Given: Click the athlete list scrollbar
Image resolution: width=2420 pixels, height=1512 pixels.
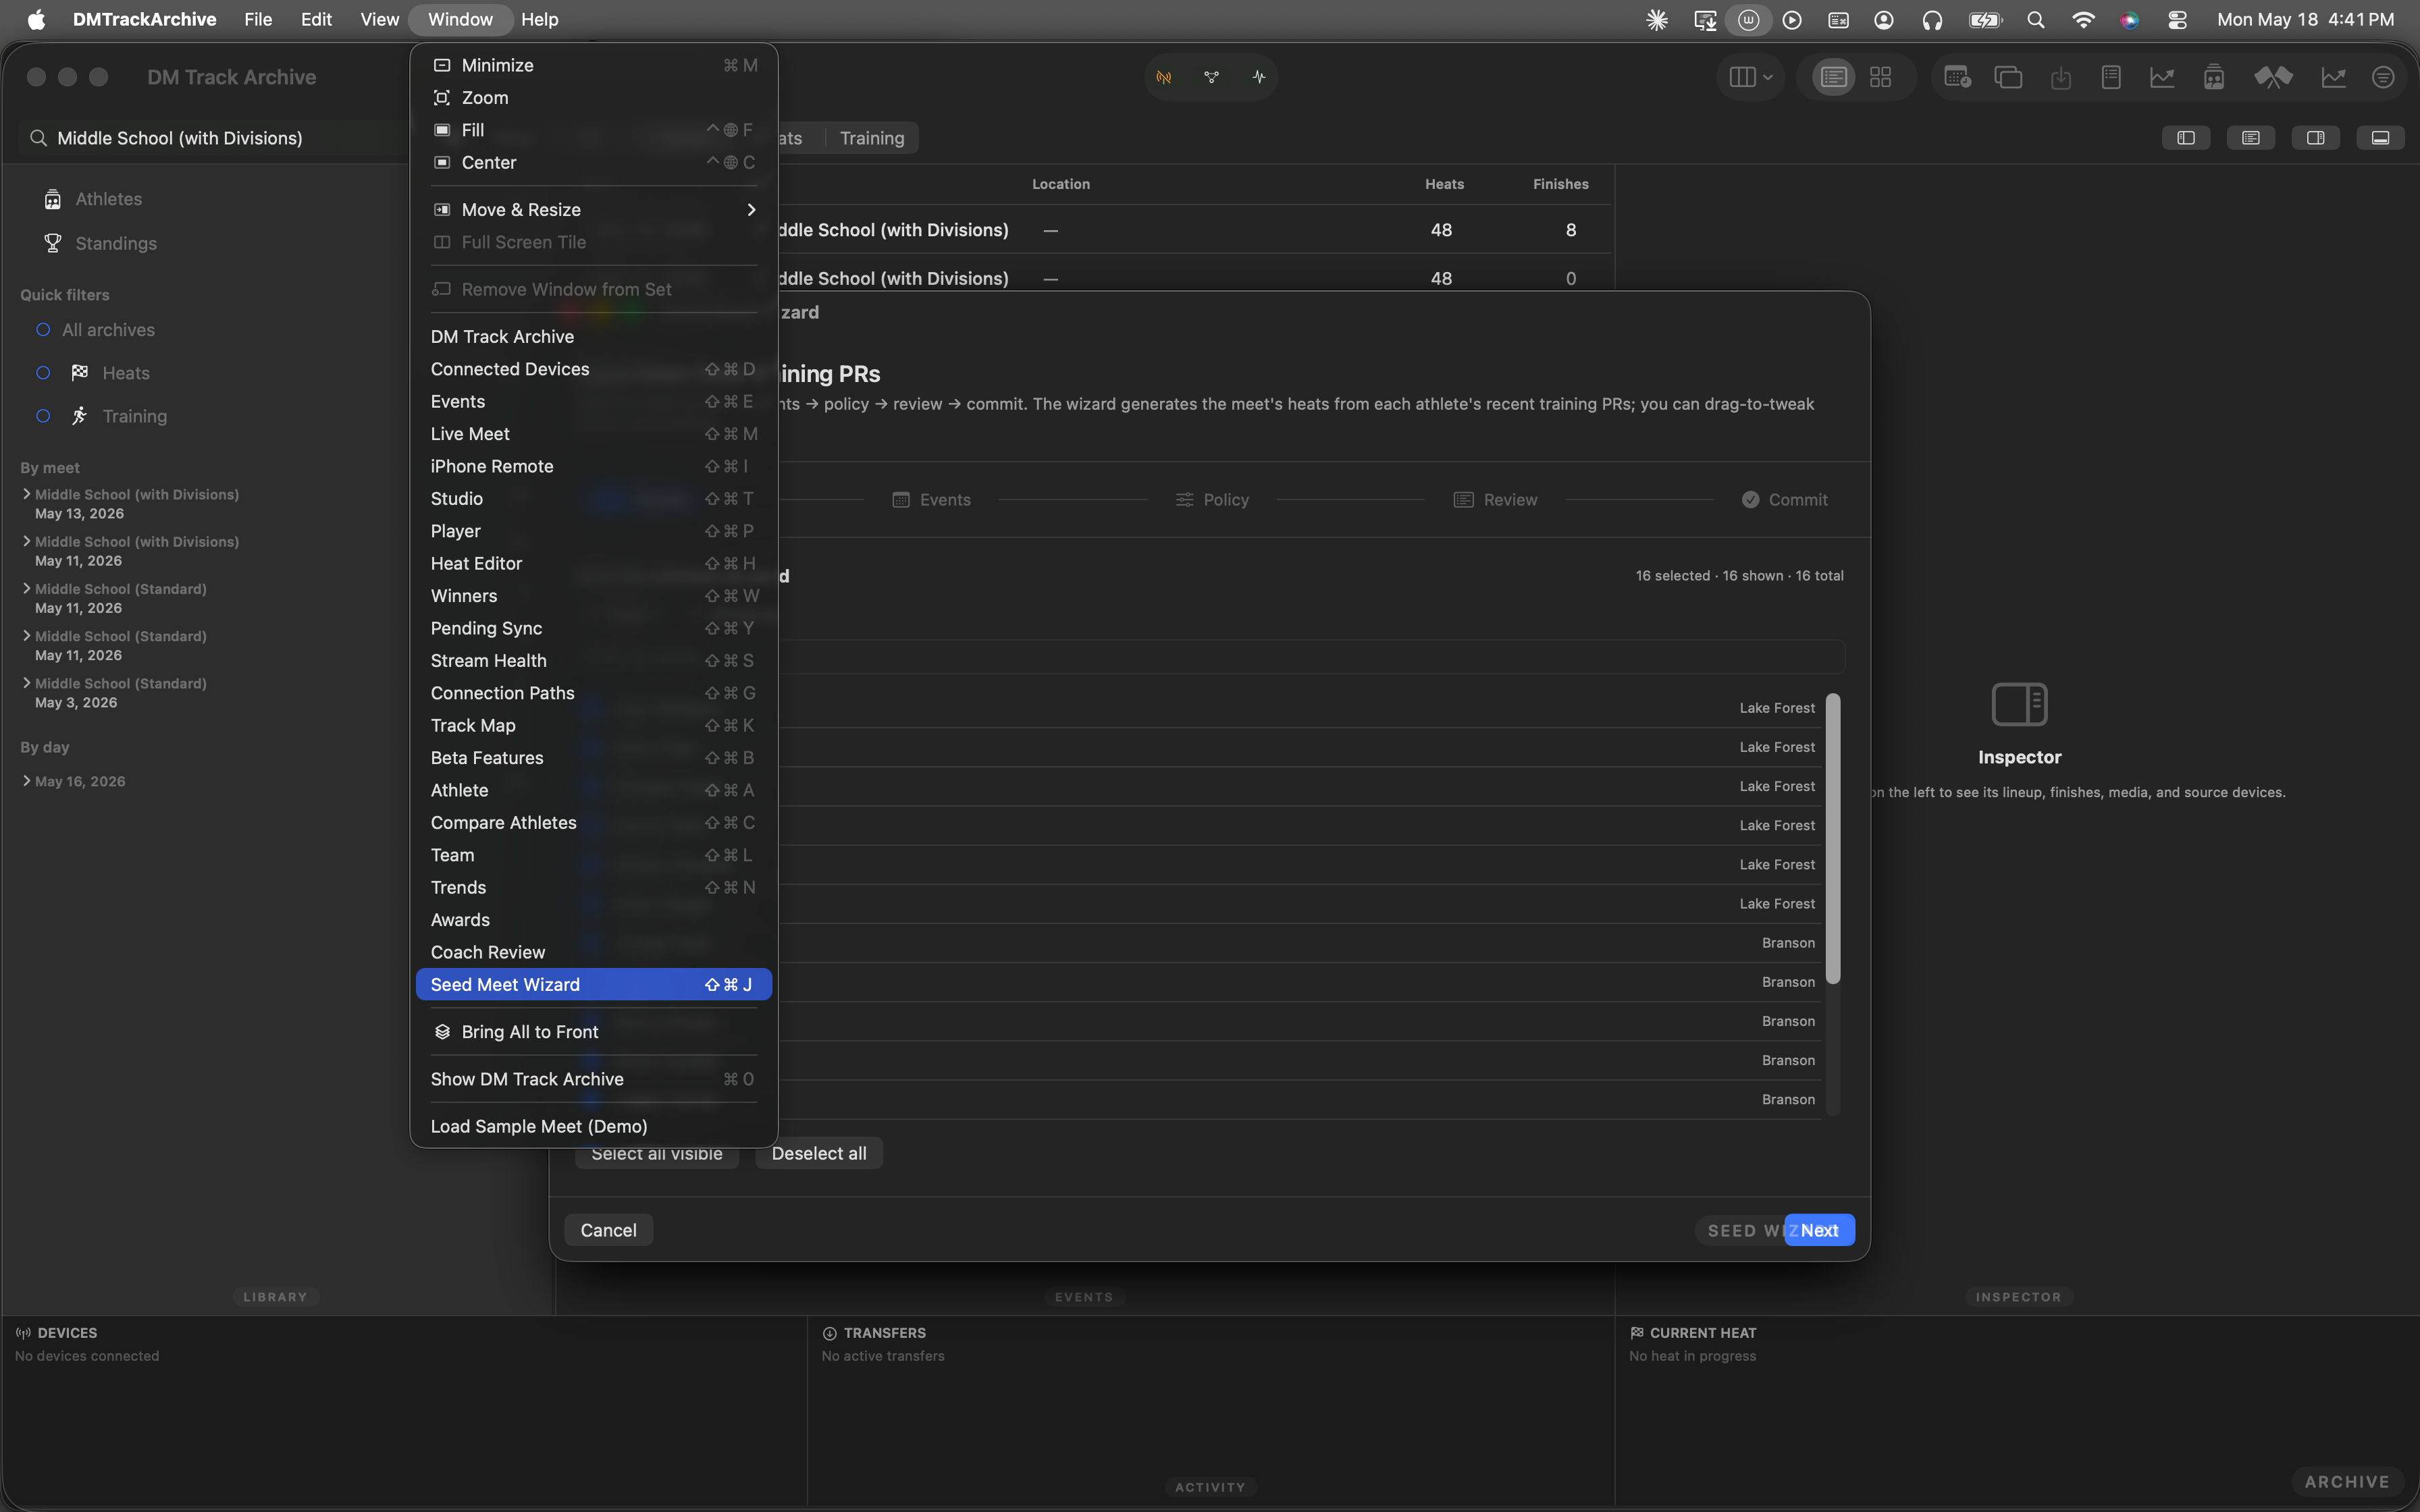Looking at the screenshot, I should 1833,838.
